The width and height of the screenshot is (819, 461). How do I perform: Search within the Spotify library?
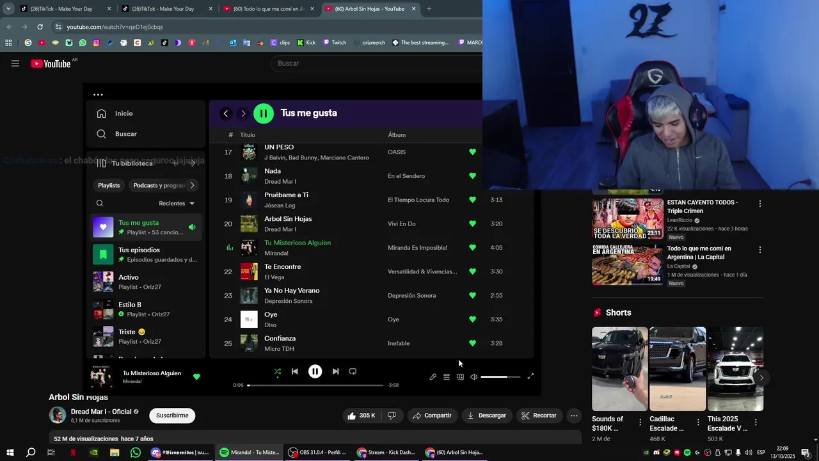(x=100, y=204)
